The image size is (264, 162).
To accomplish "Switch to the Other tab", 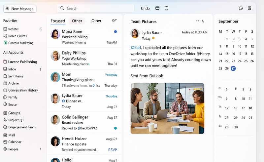I will click(96, 21).
